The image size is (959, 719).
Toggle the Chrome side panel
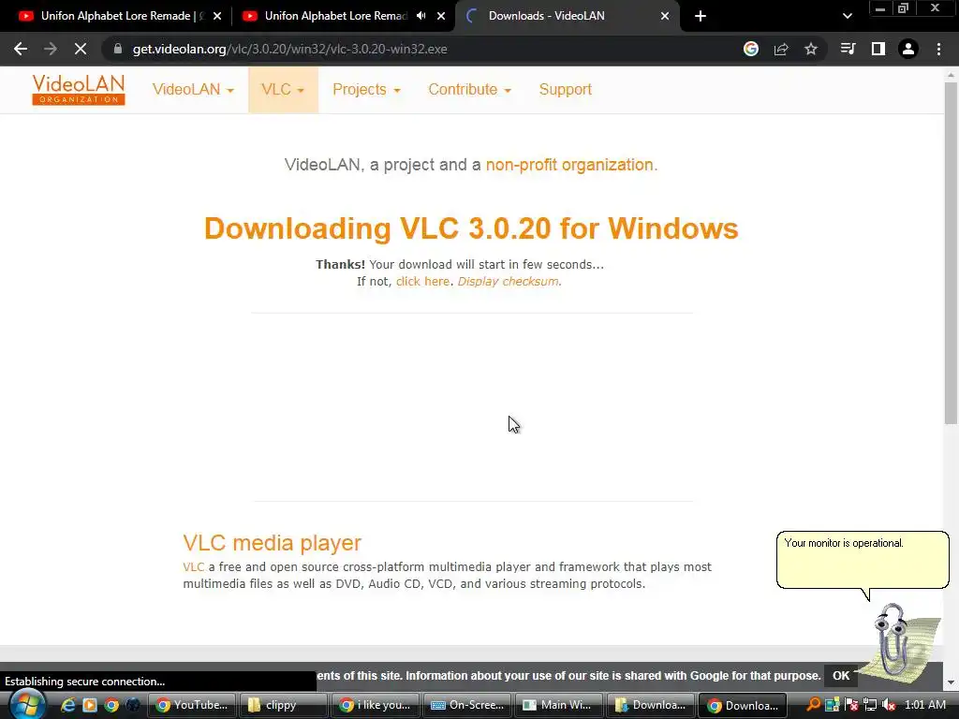point(878,49)
